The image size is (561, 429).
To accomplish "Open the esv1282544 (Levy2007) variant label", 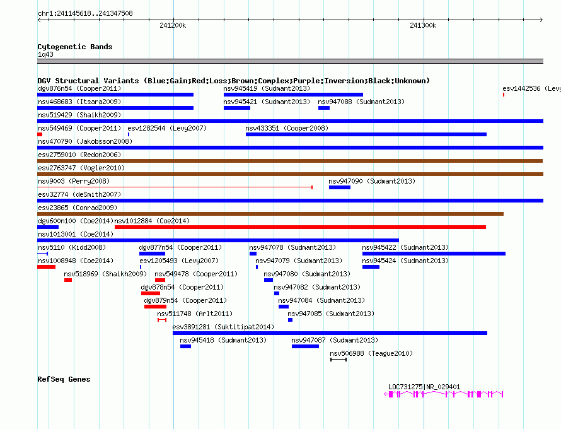I will (167, 128).
